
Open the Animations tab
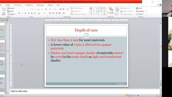[x=29, y=5]
